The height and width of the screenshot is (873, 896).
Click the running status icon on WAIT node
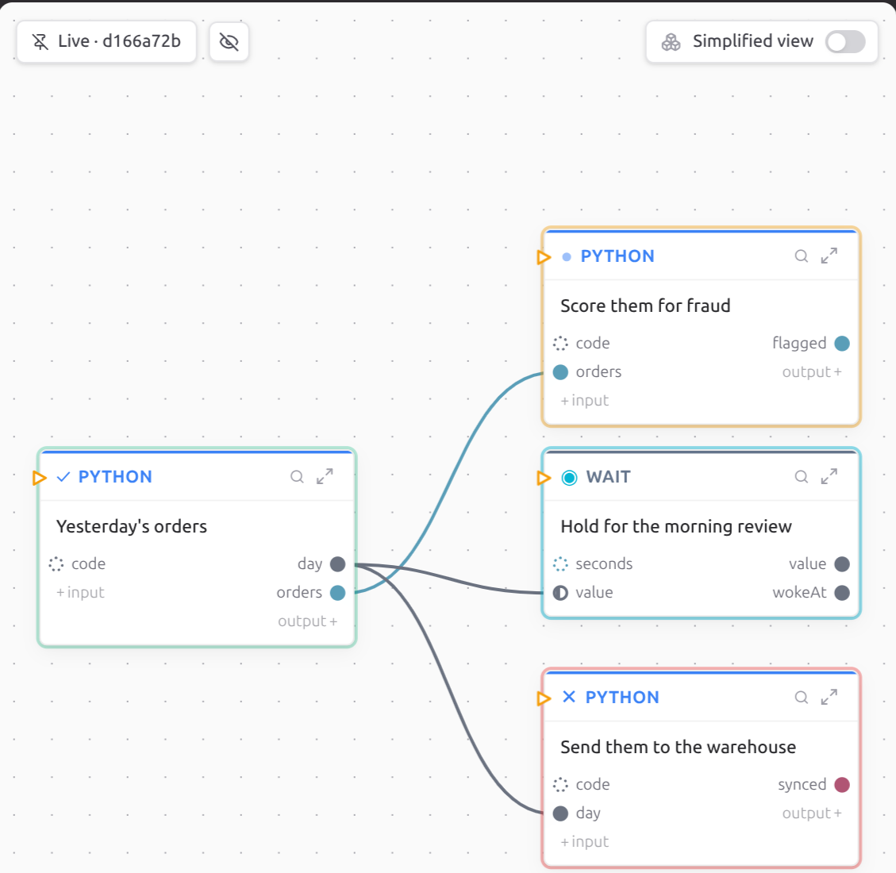(x=569, y=477)
